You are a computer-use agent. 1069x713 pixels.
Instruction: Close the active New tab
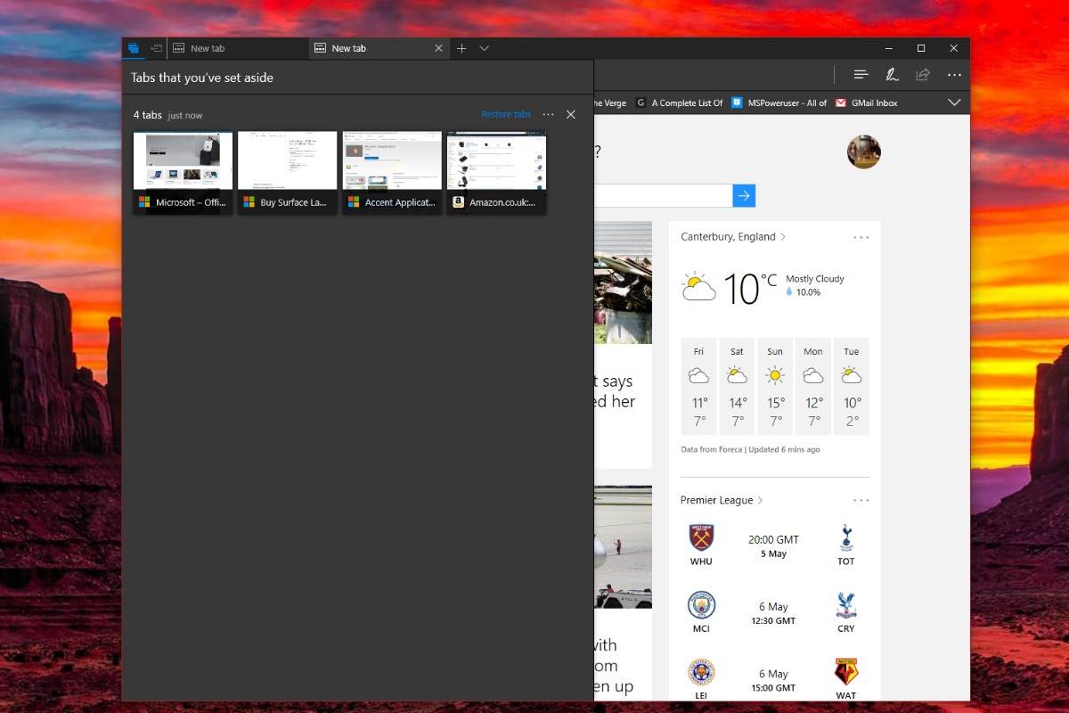click(x=438, y=48)
